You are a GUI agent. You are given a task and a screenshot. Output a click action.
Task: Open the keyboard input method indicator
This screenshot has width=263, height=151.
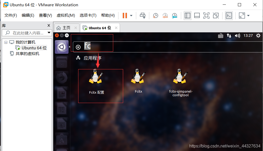coord(221,36)
